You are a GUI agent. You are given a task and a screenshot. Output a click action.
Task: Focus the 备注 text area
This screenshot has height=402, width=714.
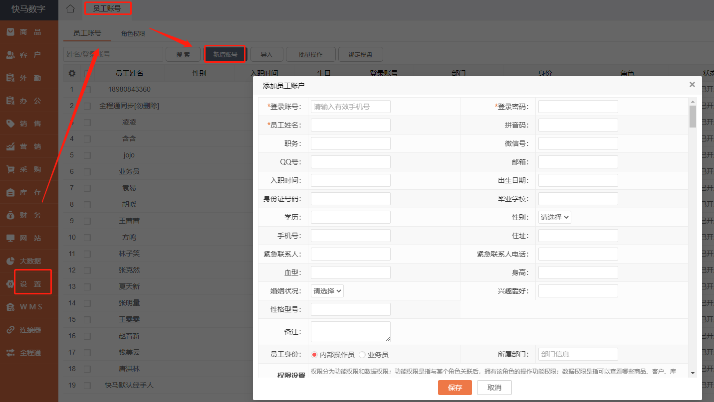[x=351, y=332]
